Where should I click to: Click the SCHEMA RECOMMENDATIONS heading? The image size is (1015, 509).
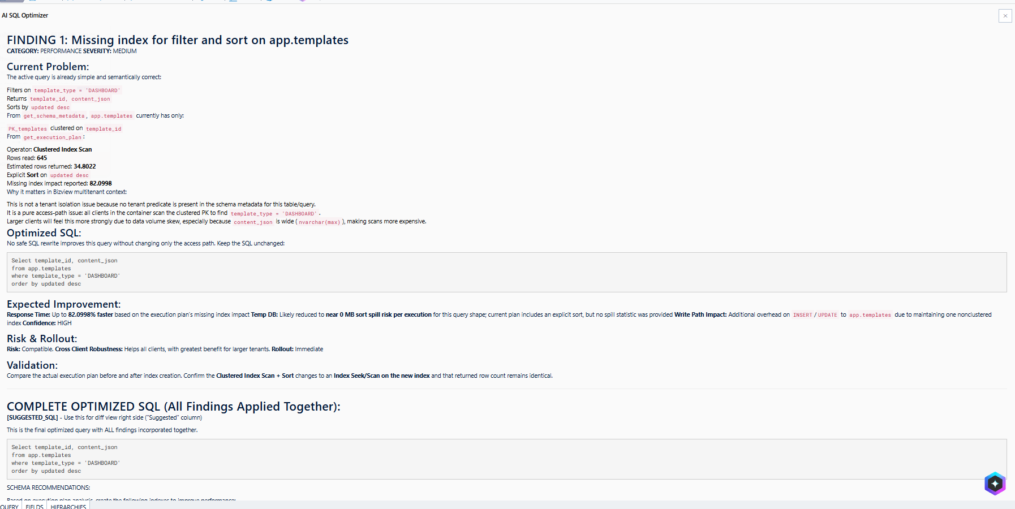48,488
